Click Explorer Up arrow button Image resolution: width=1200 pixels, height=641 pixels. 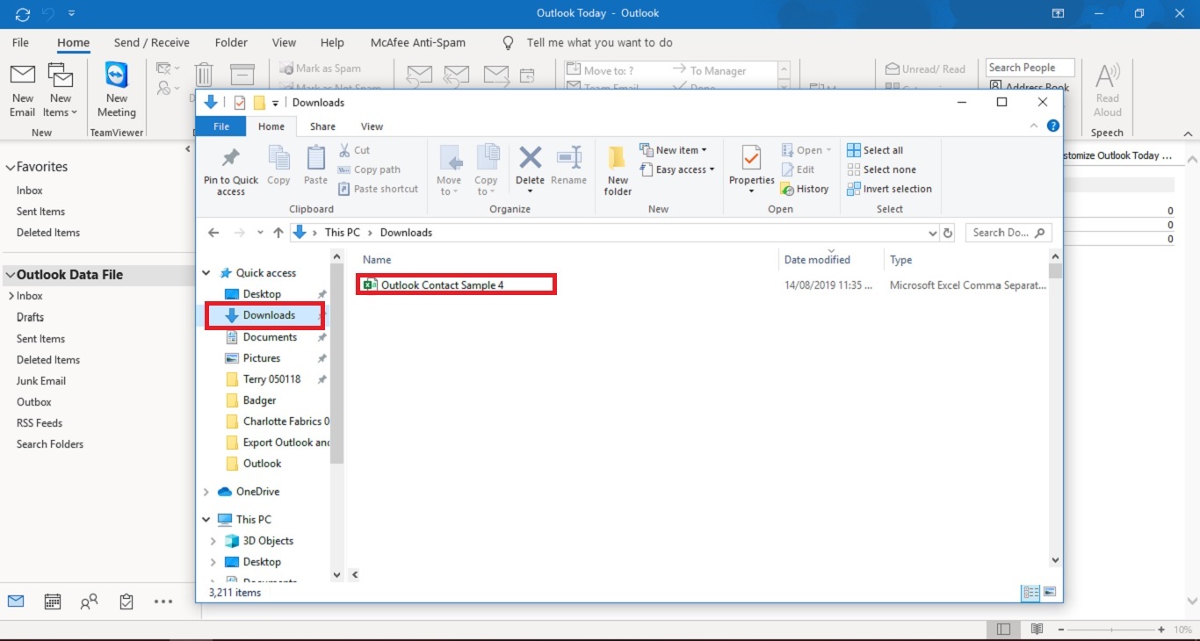(x=278, y=233)
